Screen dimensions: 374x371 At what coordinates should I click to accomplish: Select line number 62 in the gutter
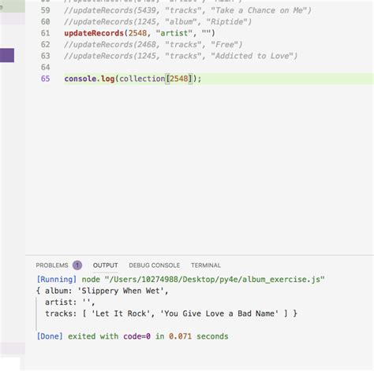click(x=45, y=45)
